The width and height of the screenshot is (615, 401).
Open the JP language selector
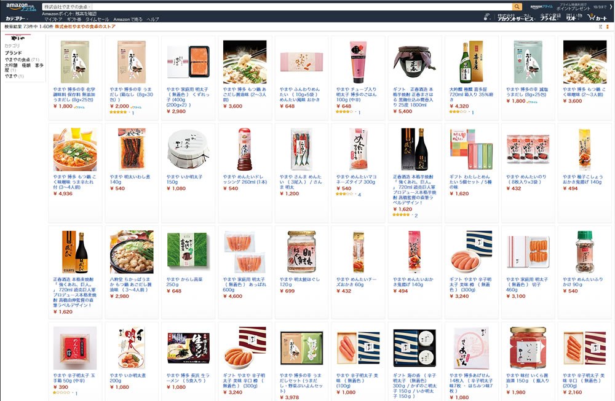[x=486, y=17]
